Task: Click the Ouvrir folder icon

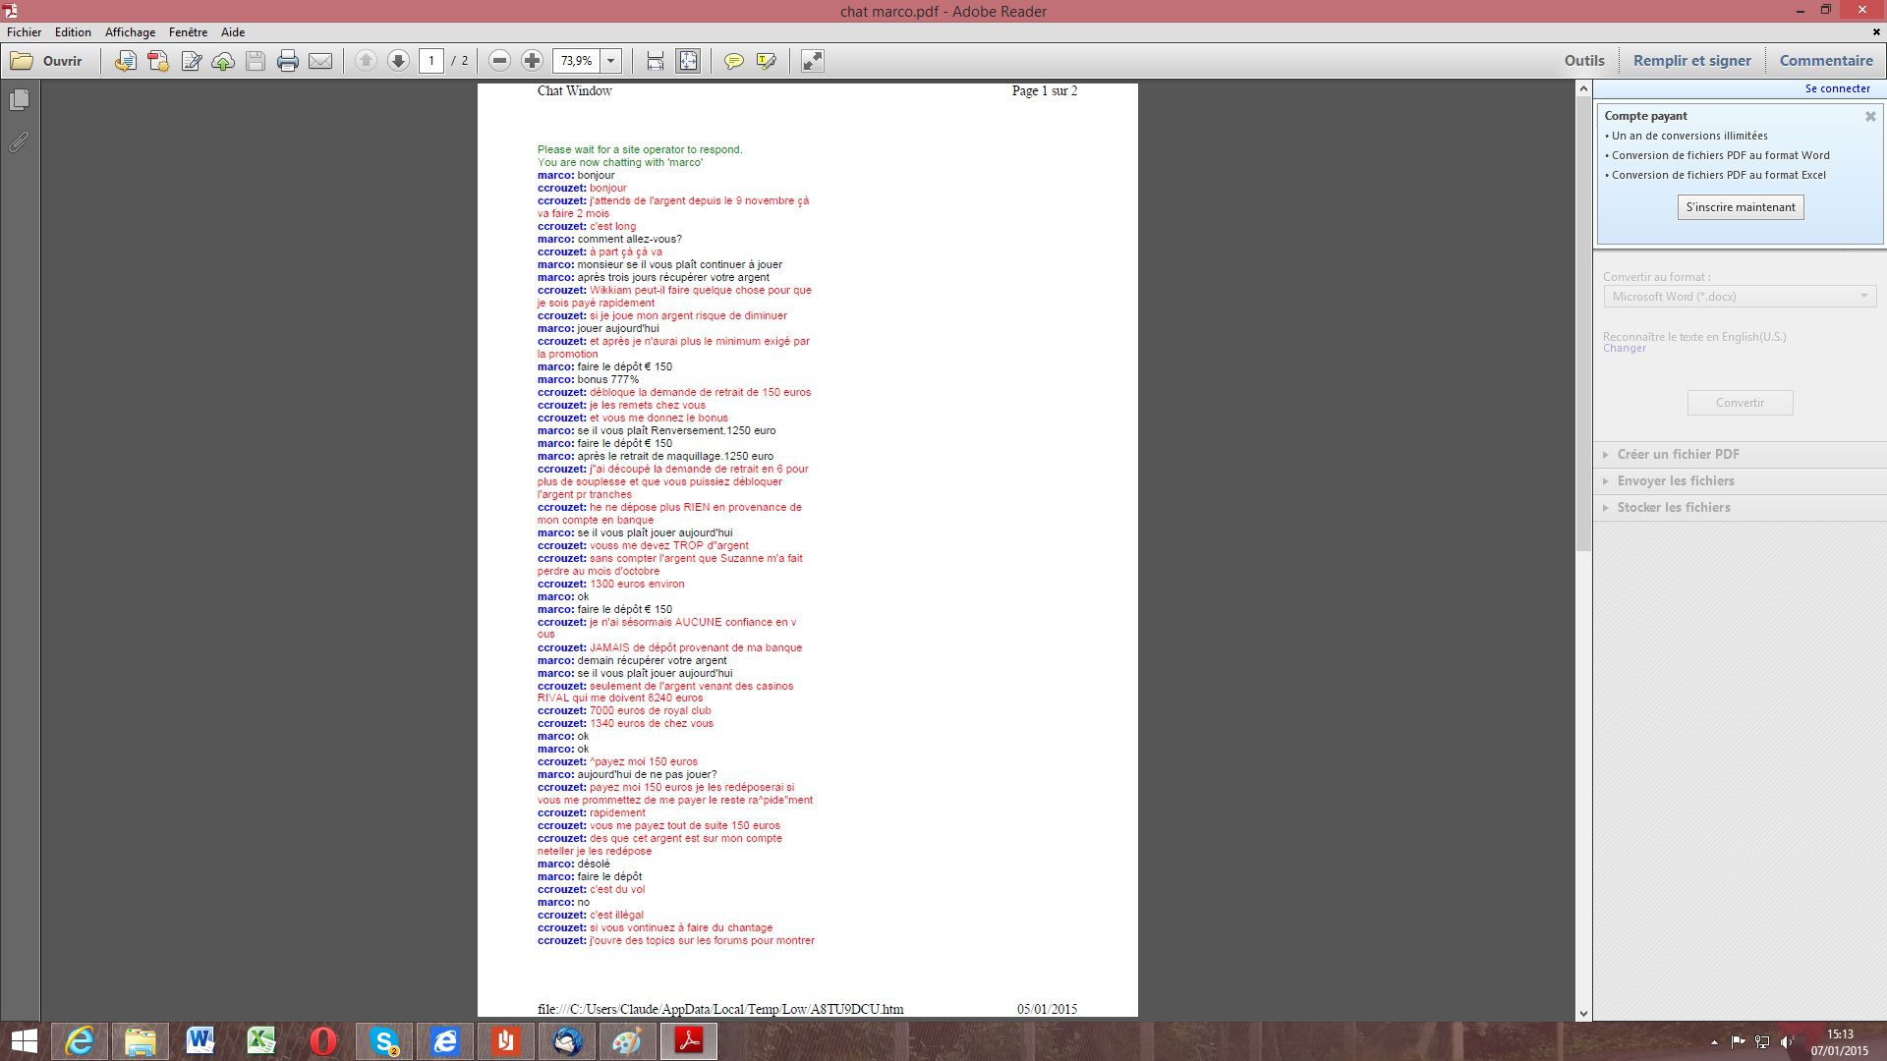Action: tap(22, 61)
